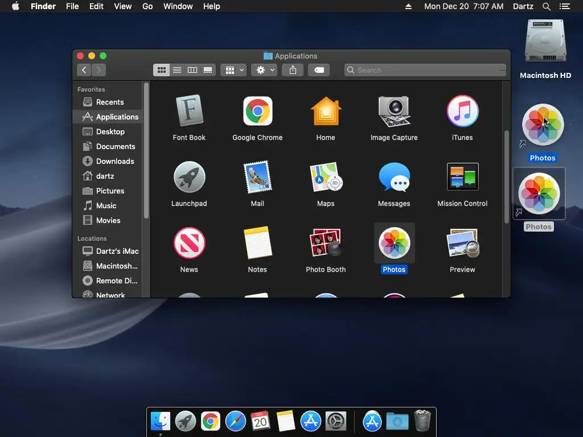Viewport: 583px width, 437px height.
Task: Select the Maps app icon
Action: tap(326, 177)
